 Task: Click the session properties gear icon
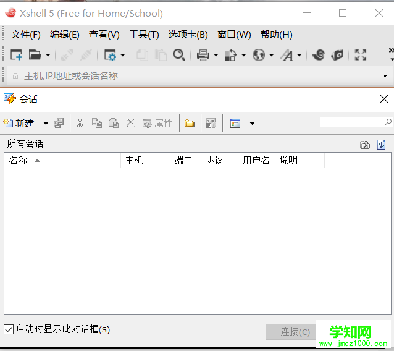coord(110,55)
